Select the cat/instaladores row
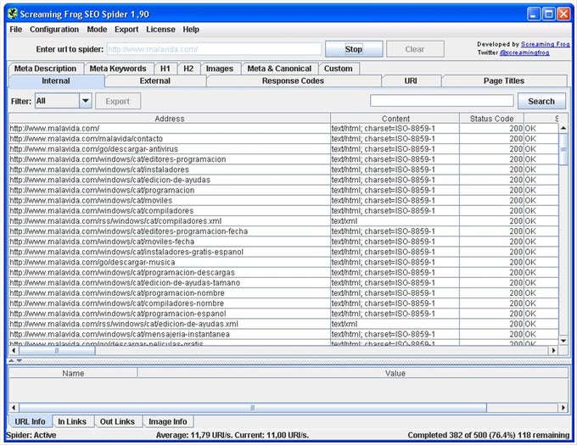Screen dimensions: 577x445 pyautogui.click(x=283, y=170)
